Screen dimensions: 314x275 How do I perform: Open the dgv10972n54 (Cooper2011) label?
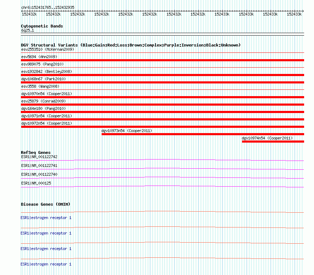point(47,123)
